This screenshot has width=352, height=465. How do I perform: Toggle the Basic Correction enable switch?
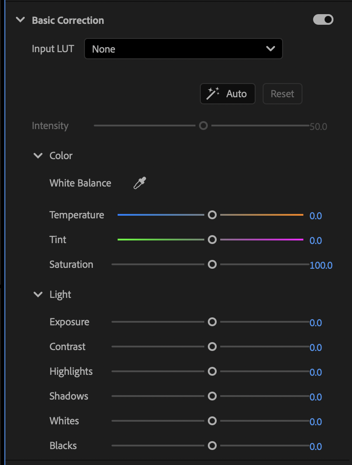(323, 19)
